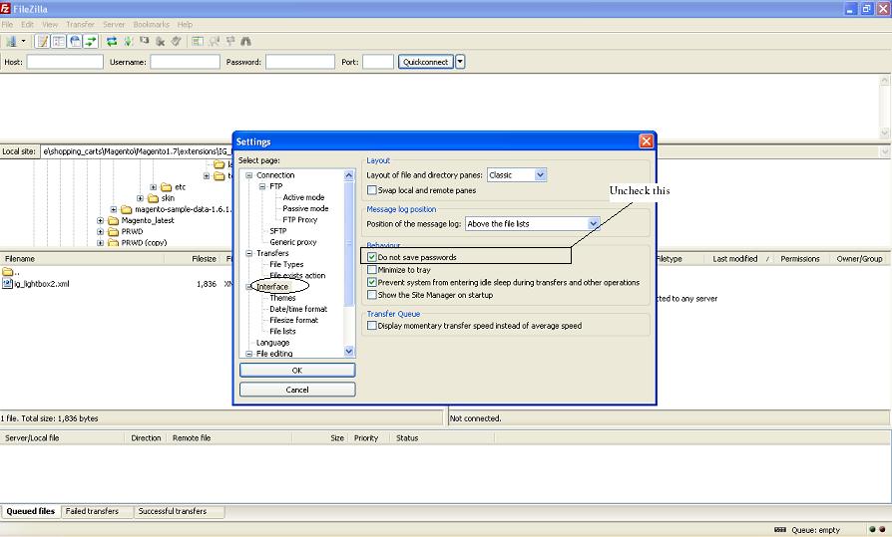Collapse the Transfers node in Settings tree
Image resolution: width=892 pixels, height=537 pixels.
coord(249,253)
